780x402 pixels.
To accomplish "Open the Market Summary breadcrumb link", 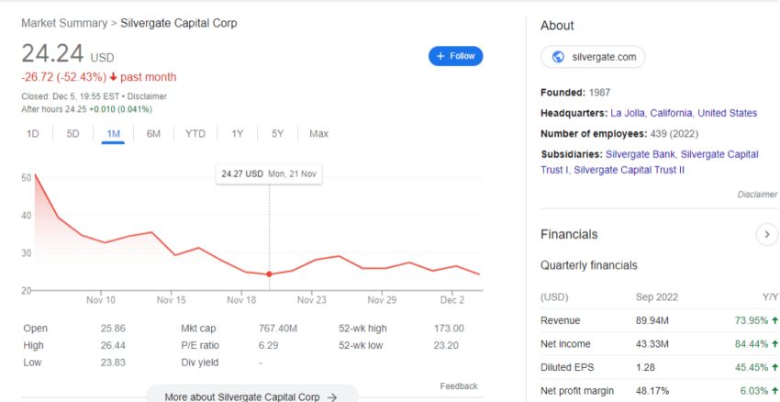I will pyautogui.click(x=64, y=23).
